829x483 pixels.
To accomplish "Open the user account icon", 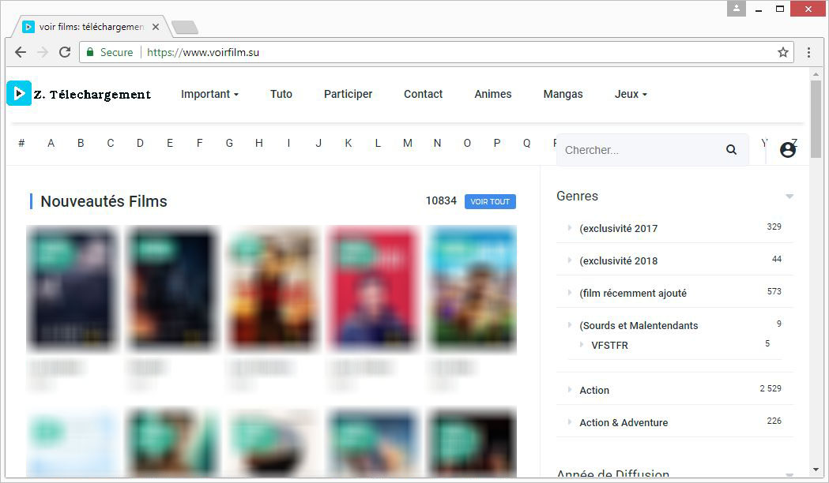I will tap(788, 150).
